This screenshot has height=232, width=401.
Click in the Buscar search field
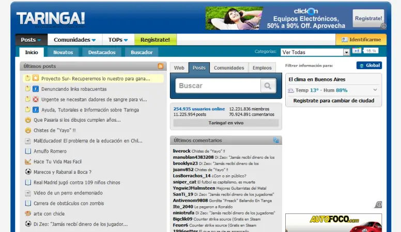click(x=218, y=86)
